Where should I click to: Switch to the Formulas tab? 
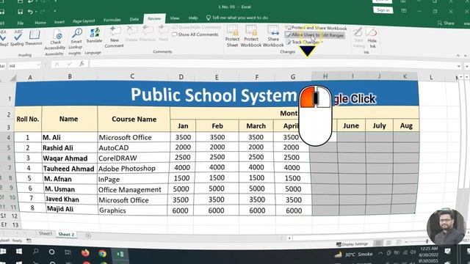point(112,20)
